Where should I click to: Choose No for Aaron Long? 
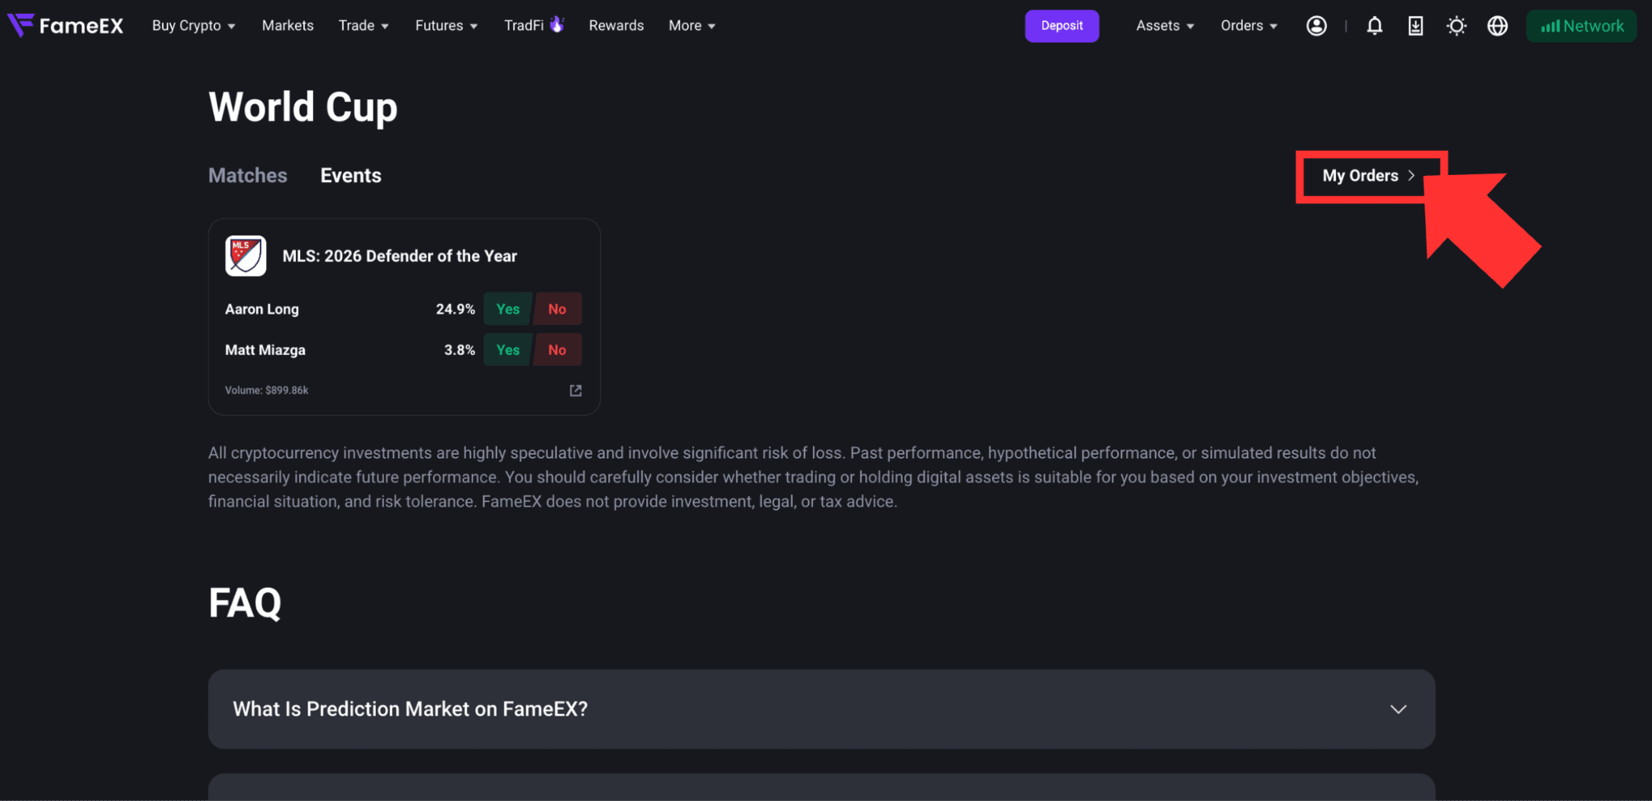click(x=557, y=309)
